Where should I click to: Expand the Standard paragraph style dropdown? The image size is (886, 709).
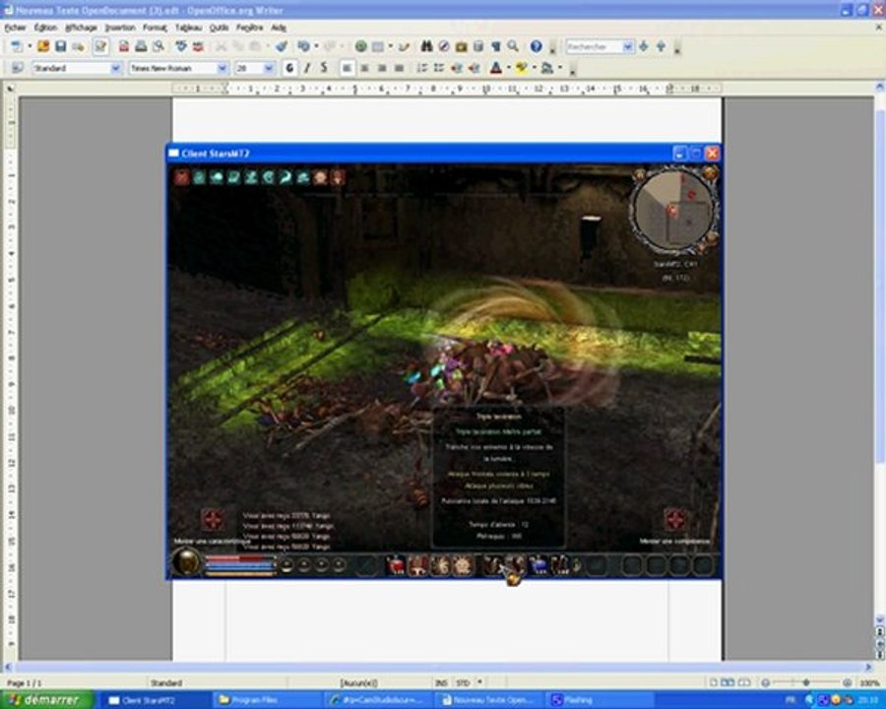pos(116,68)
